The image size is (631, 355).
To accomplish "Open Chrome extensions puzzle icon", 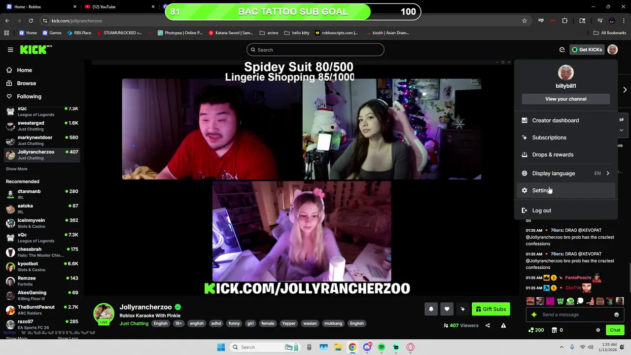I will 565,21.
